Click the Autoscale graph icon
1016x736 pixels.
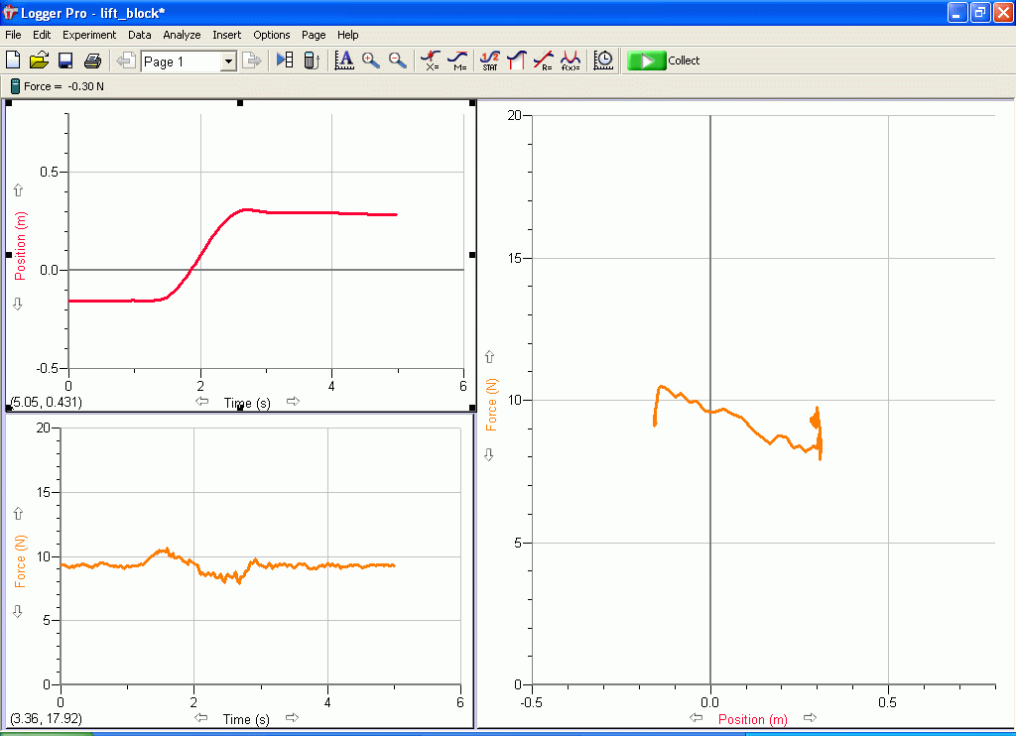pyautogui.click(x=344, y=61)
